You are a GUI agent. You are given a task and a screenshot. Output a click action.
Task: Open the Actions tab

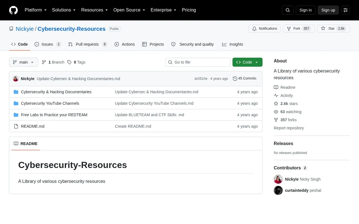click(x=125, y=44)
